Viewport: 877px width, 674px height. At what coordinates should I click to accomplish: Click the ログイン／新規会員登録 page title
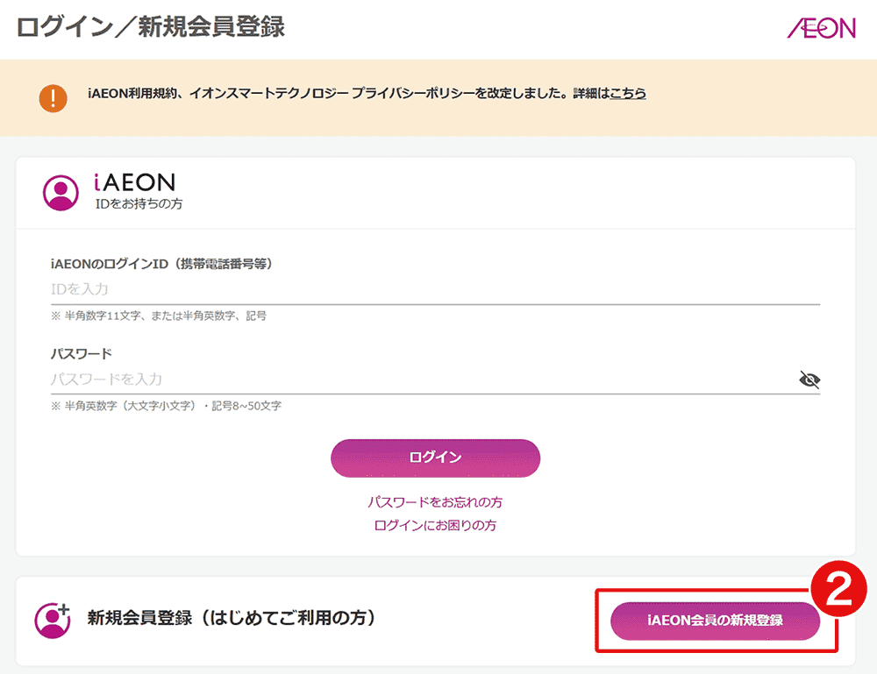coord(151,27)
